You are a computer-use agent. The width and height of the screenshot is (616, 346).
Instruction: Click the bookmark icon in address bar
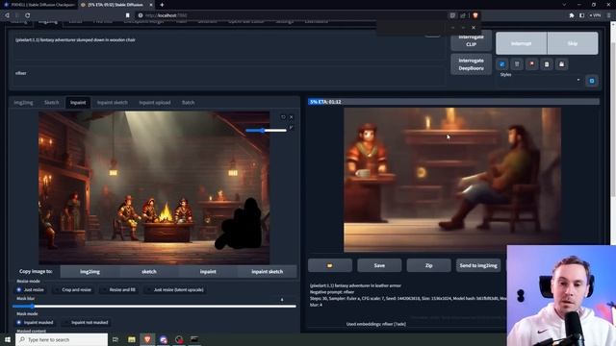click(128, 15)
